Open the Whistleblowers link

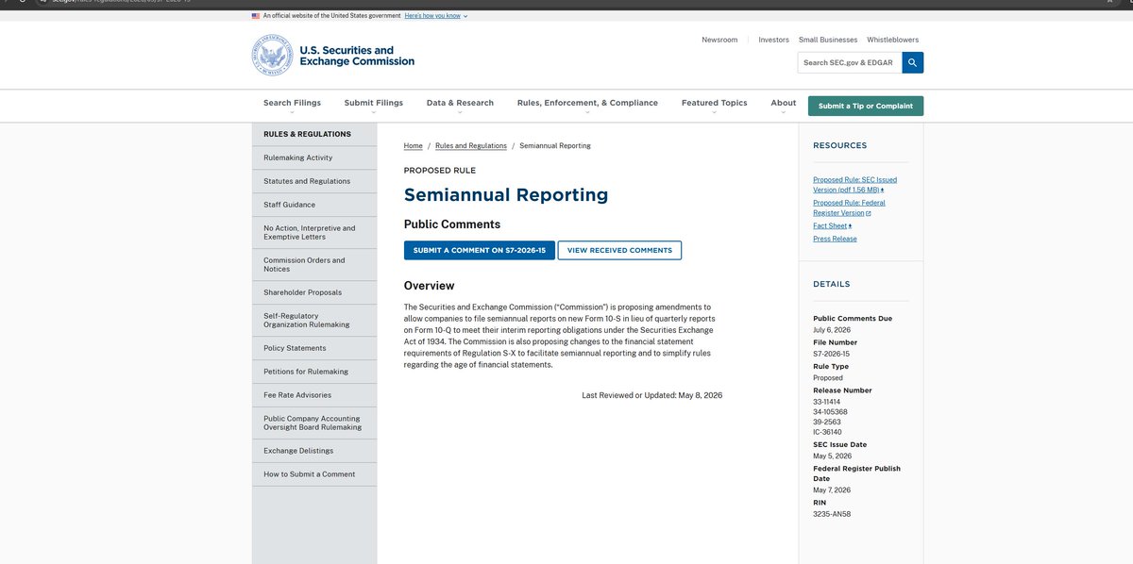click(893, 40)
